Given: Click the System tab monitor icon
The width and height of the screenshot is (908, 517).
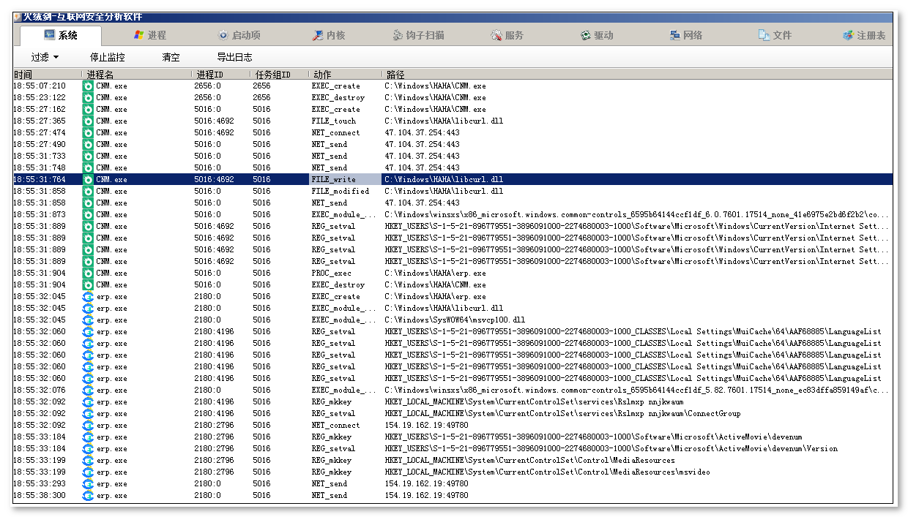Looking at the screenshot, I should tap(50, 35).
